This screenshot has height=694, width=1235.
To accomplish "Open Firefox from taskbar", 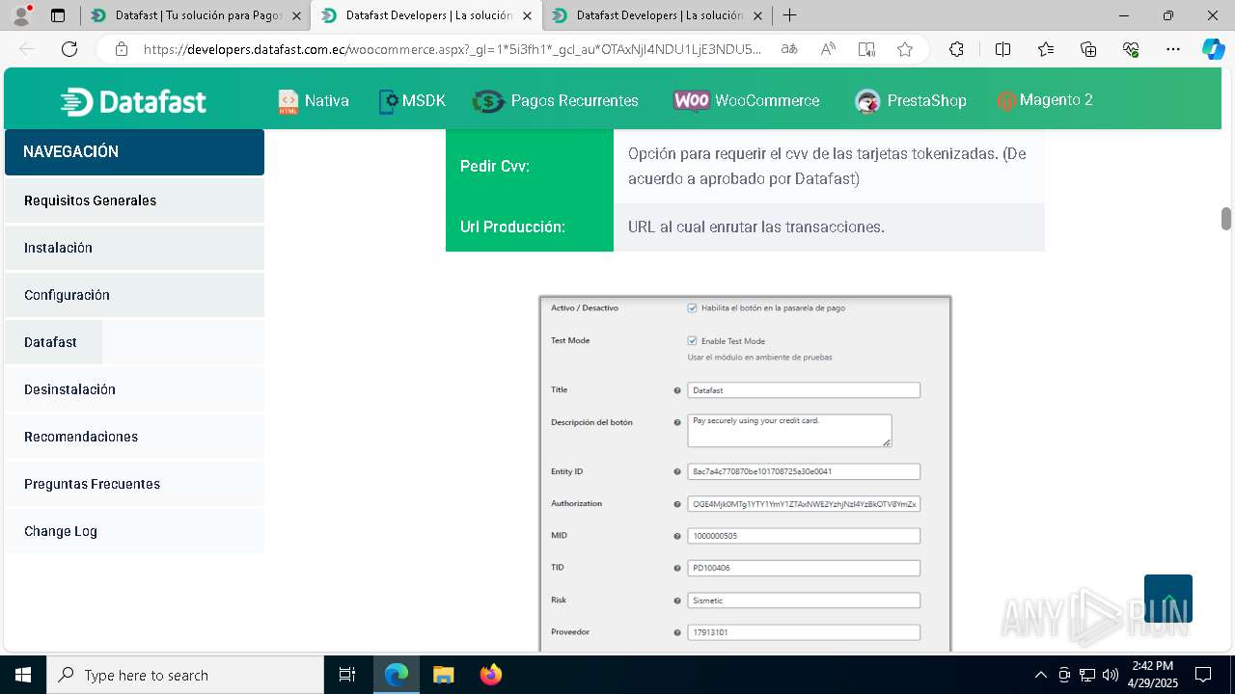I will tap(490, 675).
